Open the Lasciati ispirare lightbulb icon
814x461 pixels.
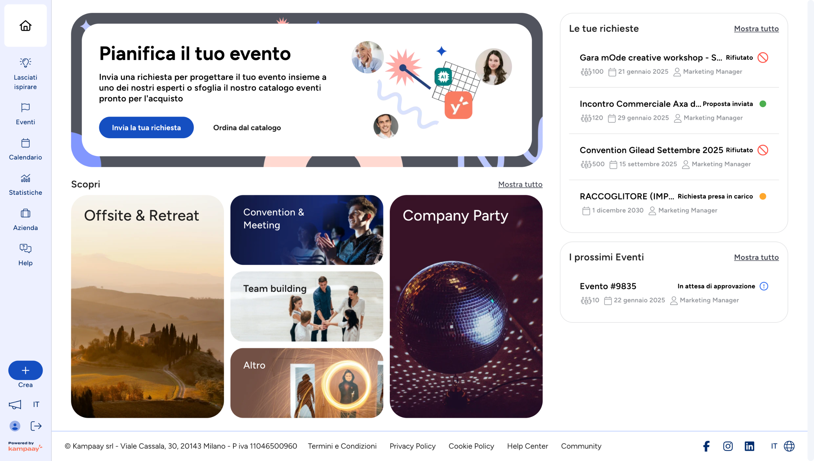(25, 62)
